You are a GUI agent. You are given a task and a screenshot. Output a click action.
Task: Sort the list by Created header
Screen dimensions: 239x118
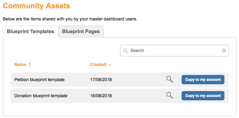point(98,64)
